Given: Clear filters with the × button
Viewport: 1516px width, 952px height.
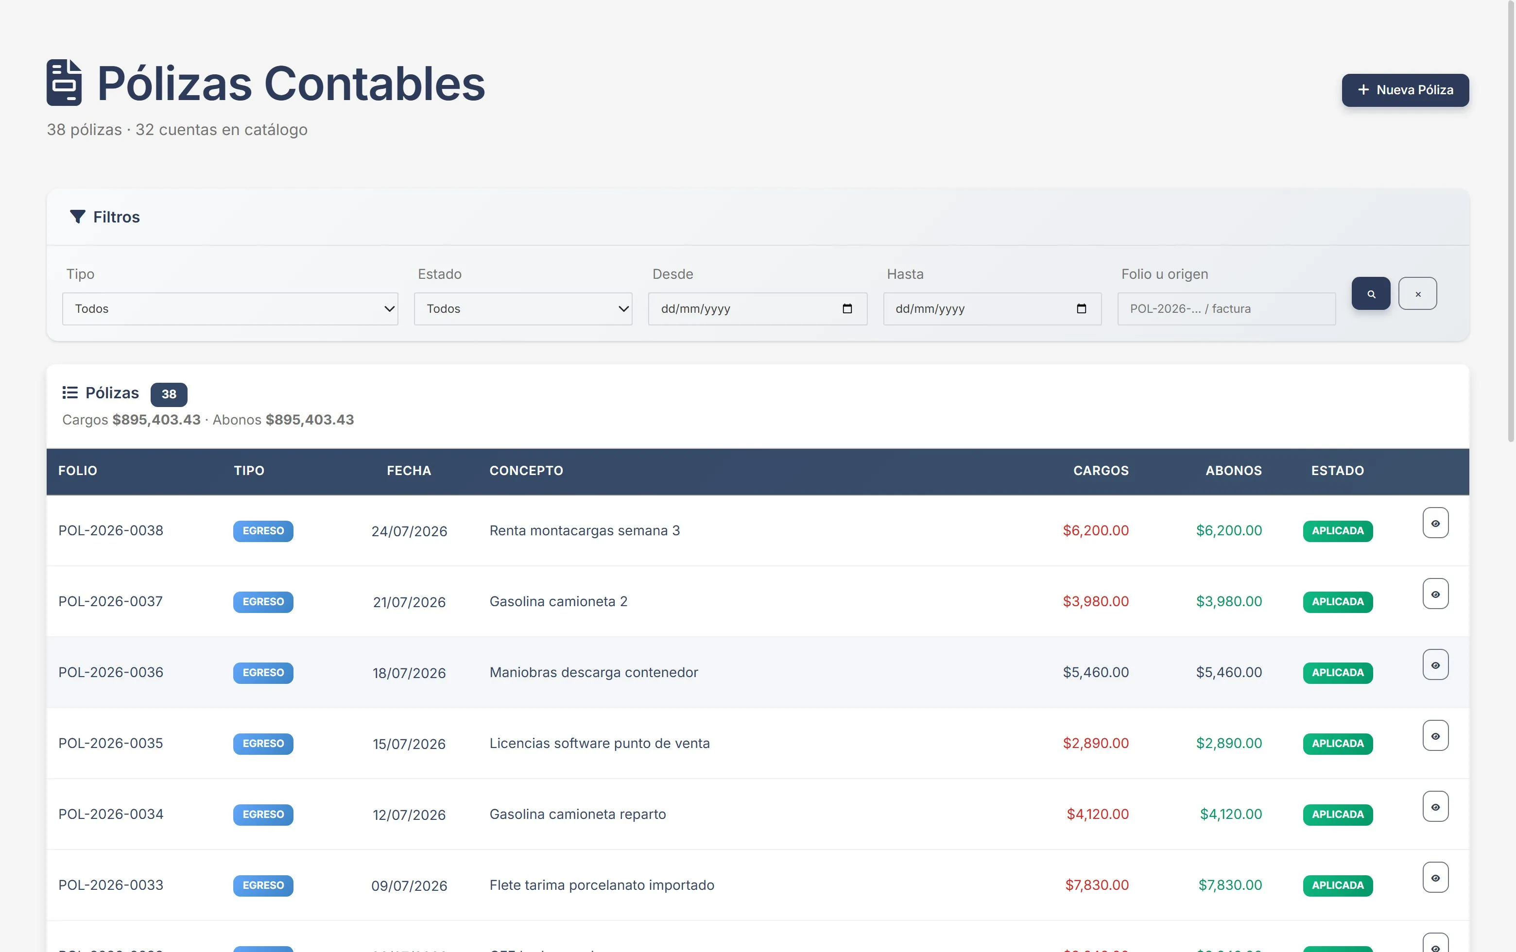Looking at the screenshot, I should click(x=1417, y=293).
